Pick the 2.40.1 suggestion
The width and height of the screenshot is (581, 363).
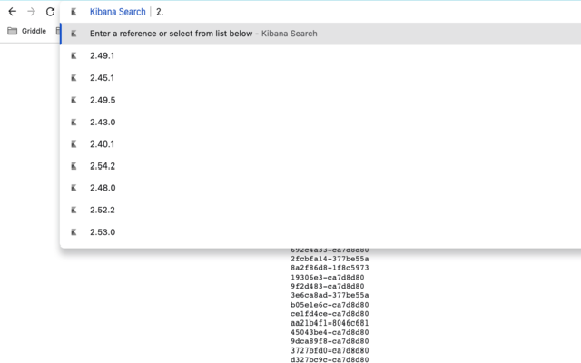click(320, 144)
